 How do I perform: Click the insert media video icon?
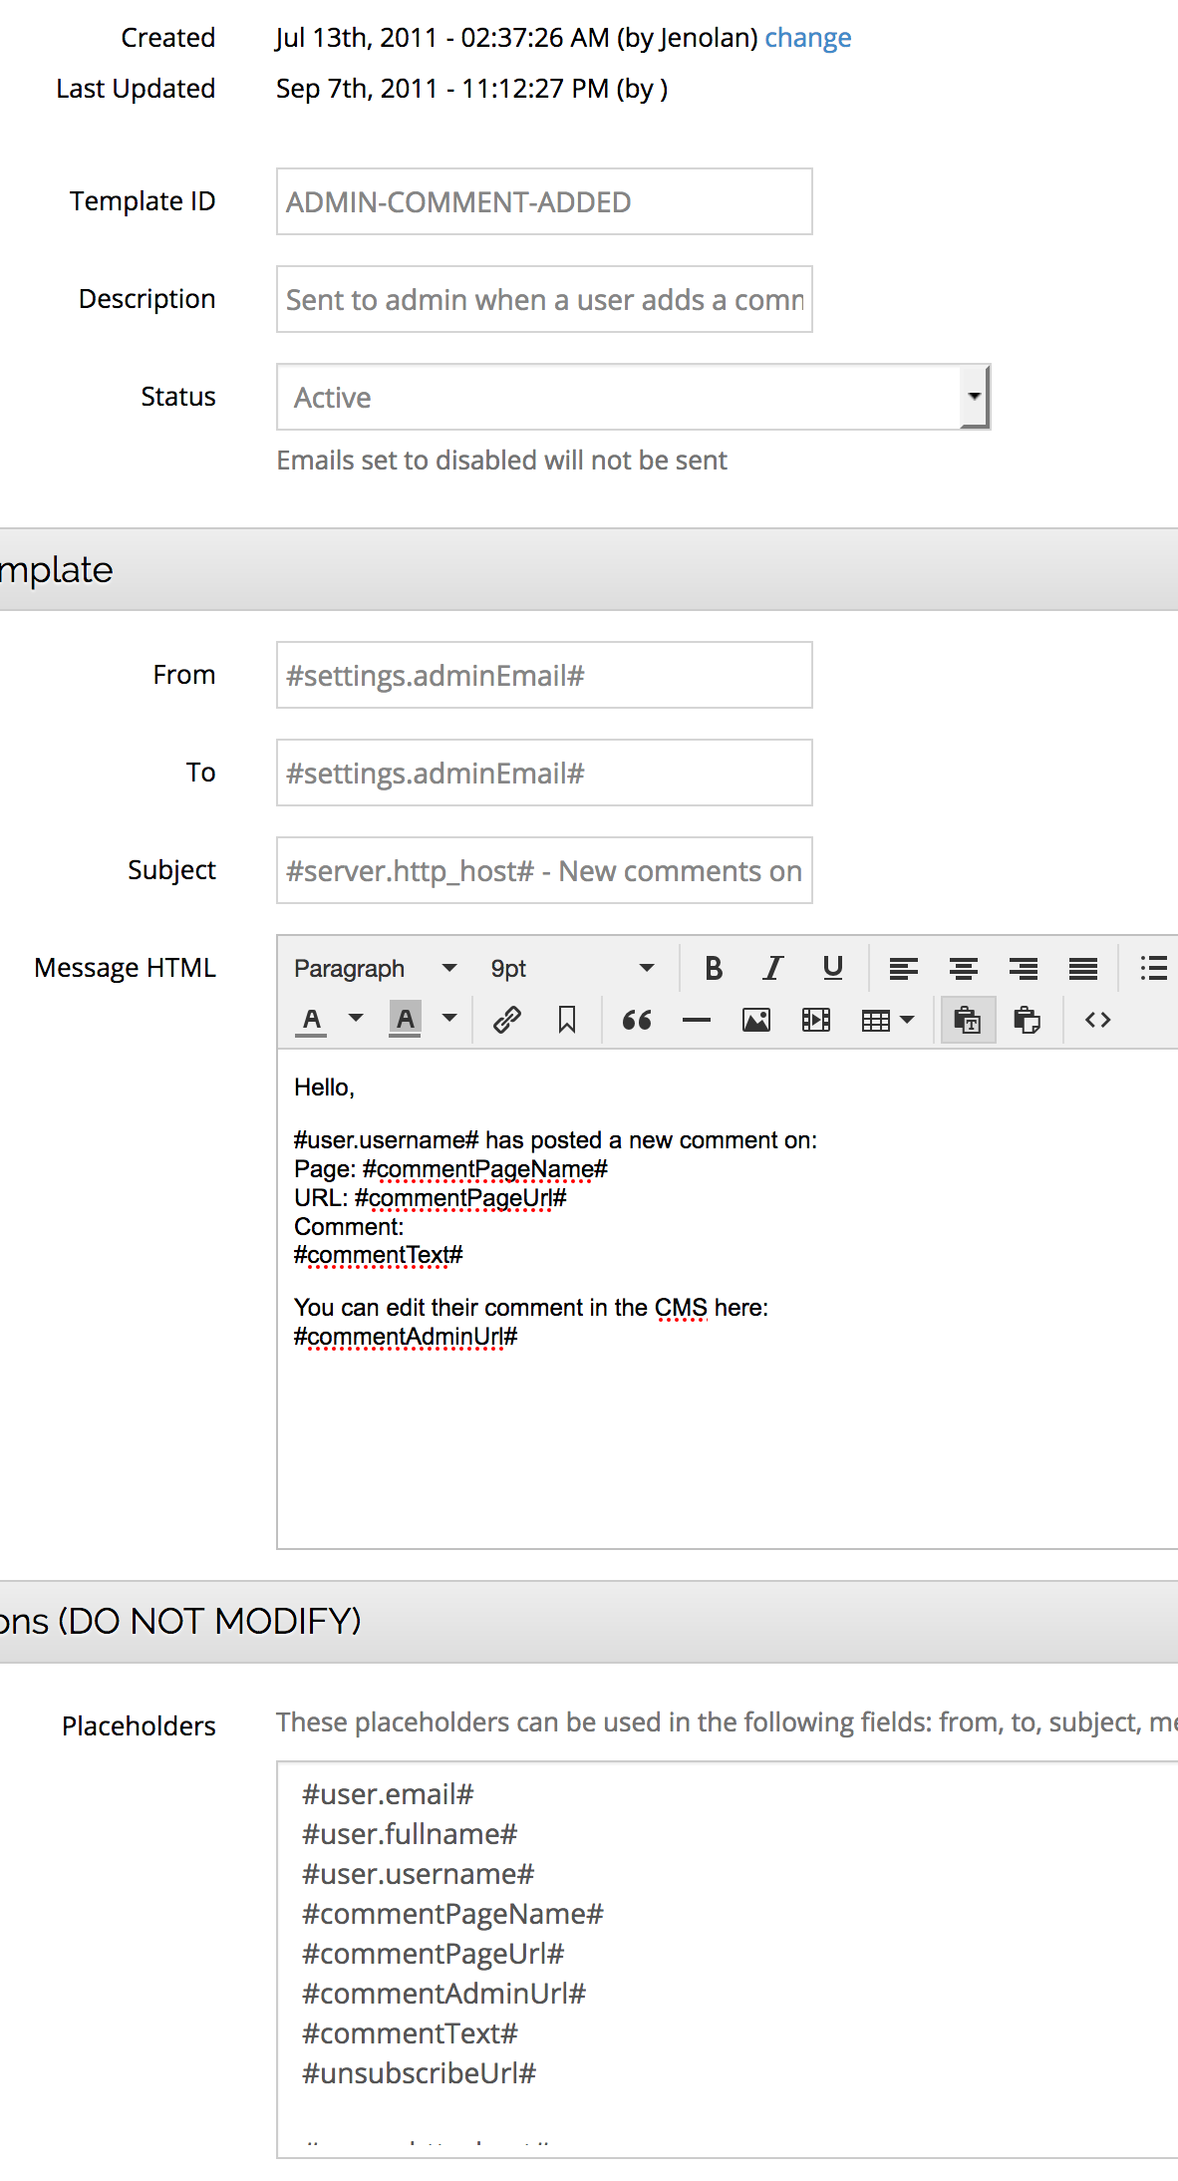pos(816,1020)
